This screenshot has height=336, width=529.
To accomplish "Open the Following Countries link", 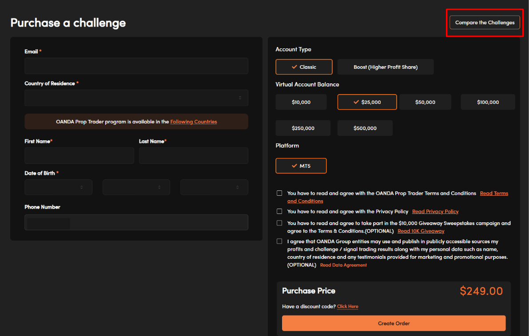I will (194, 122).
